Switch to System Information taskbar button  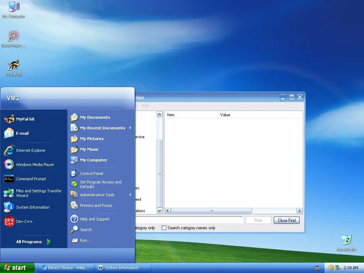pyautogui.click(x=123, y=268)
